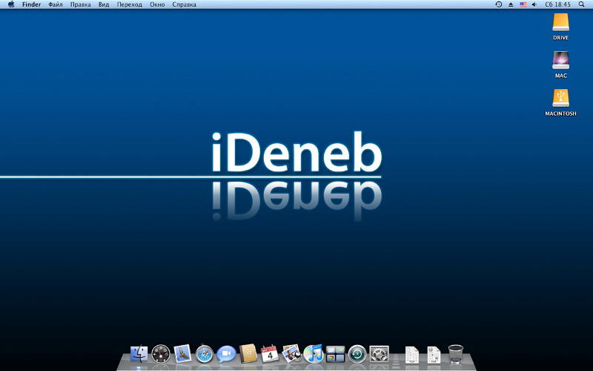The width and height of the screenshot is (593, 371).
Task: Click the eject icon in menu bar
Action: coord(511,4)
